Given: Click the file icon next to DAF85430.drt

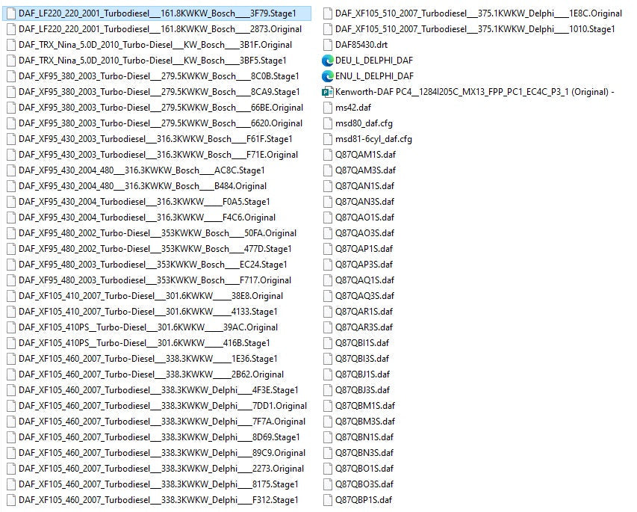Looking at the screenshot, I should (x=327, y=45).
